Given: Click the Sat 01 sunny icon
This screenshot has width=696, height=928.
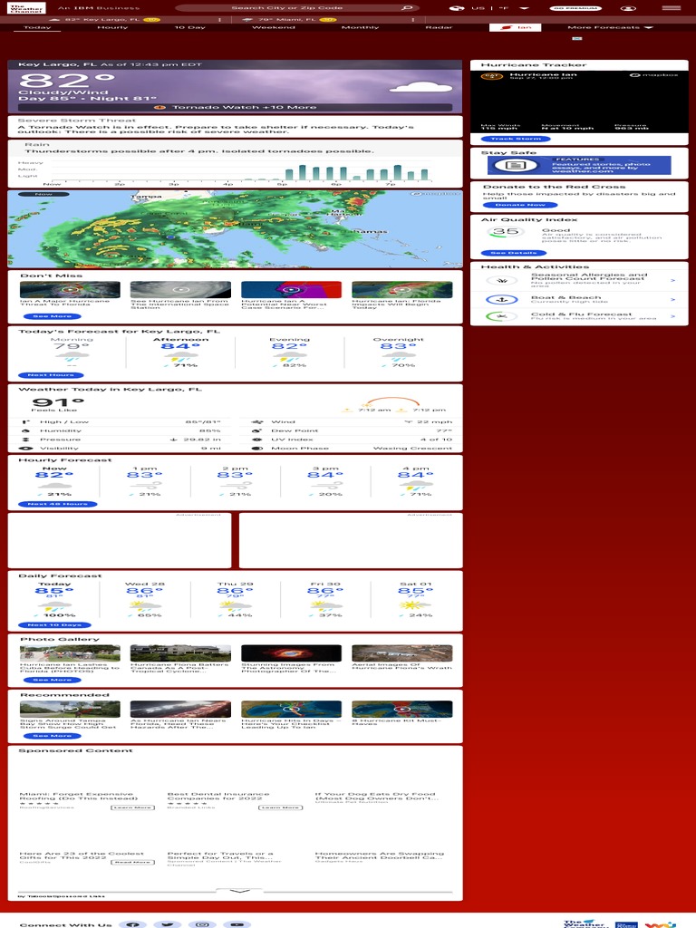Looking at the screenshot, I should pos(415,605).
